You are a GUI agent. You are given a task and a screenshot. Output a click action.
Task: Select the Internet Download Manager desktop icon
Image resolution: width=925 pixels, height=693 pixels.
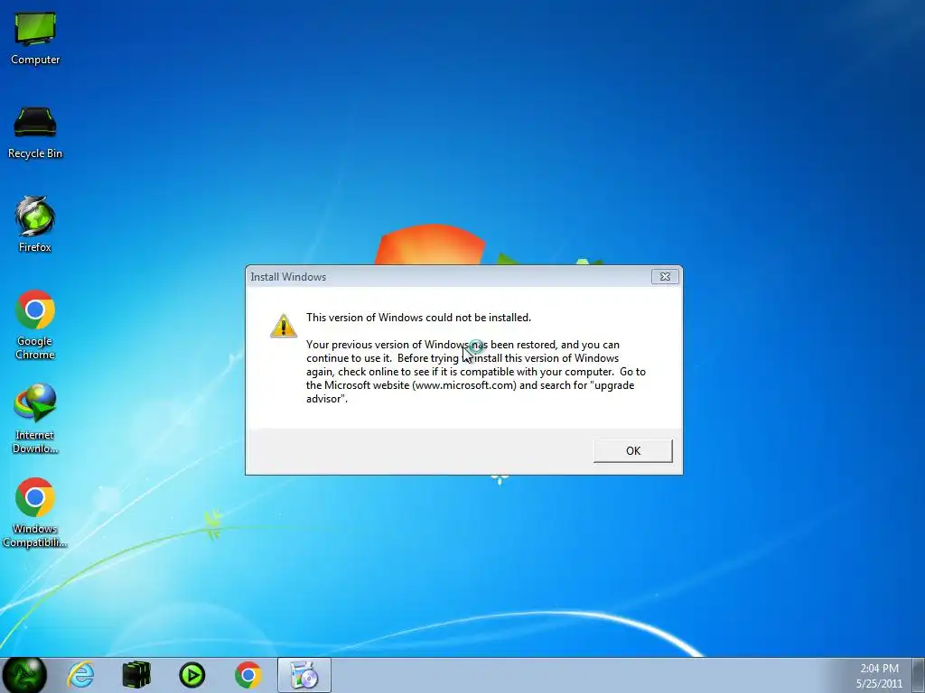35,419
